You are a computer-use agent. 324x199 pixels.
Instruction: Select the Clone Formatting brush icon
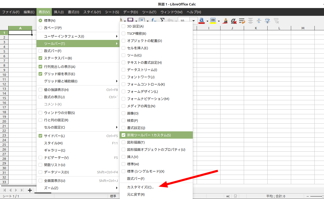[225, 20]
